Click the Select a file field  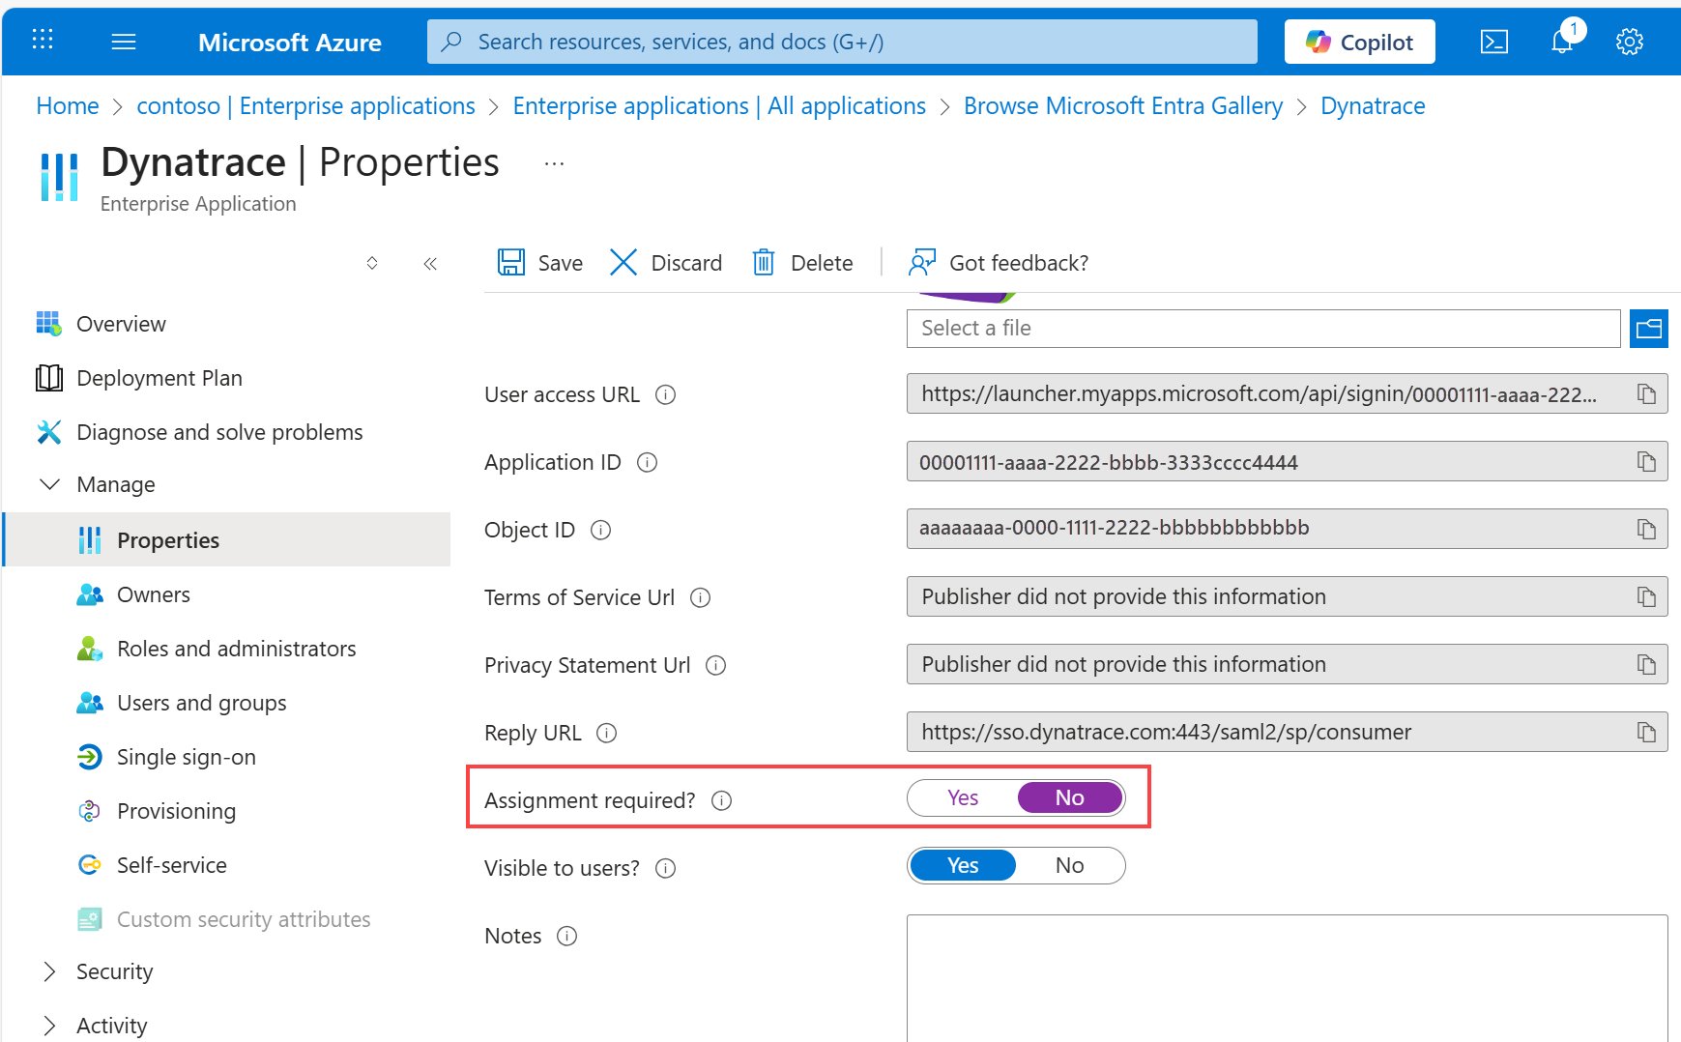pos(1263,329)
